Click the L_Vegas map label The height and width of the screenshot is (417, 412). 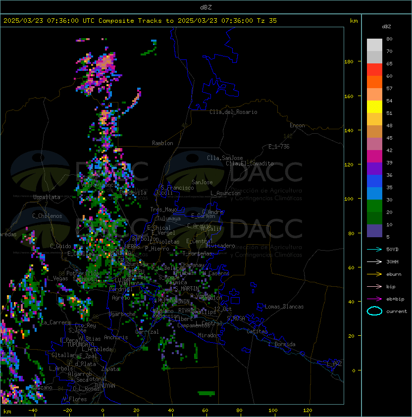(57, 278)
